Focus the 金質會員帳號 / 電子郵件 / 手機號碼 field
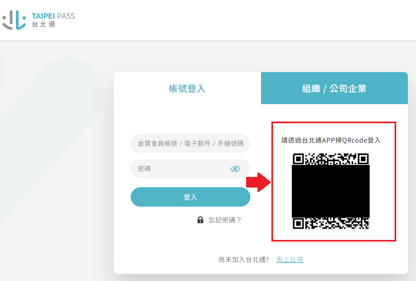The height and width of the screenshot is (281, 416). 190,144
